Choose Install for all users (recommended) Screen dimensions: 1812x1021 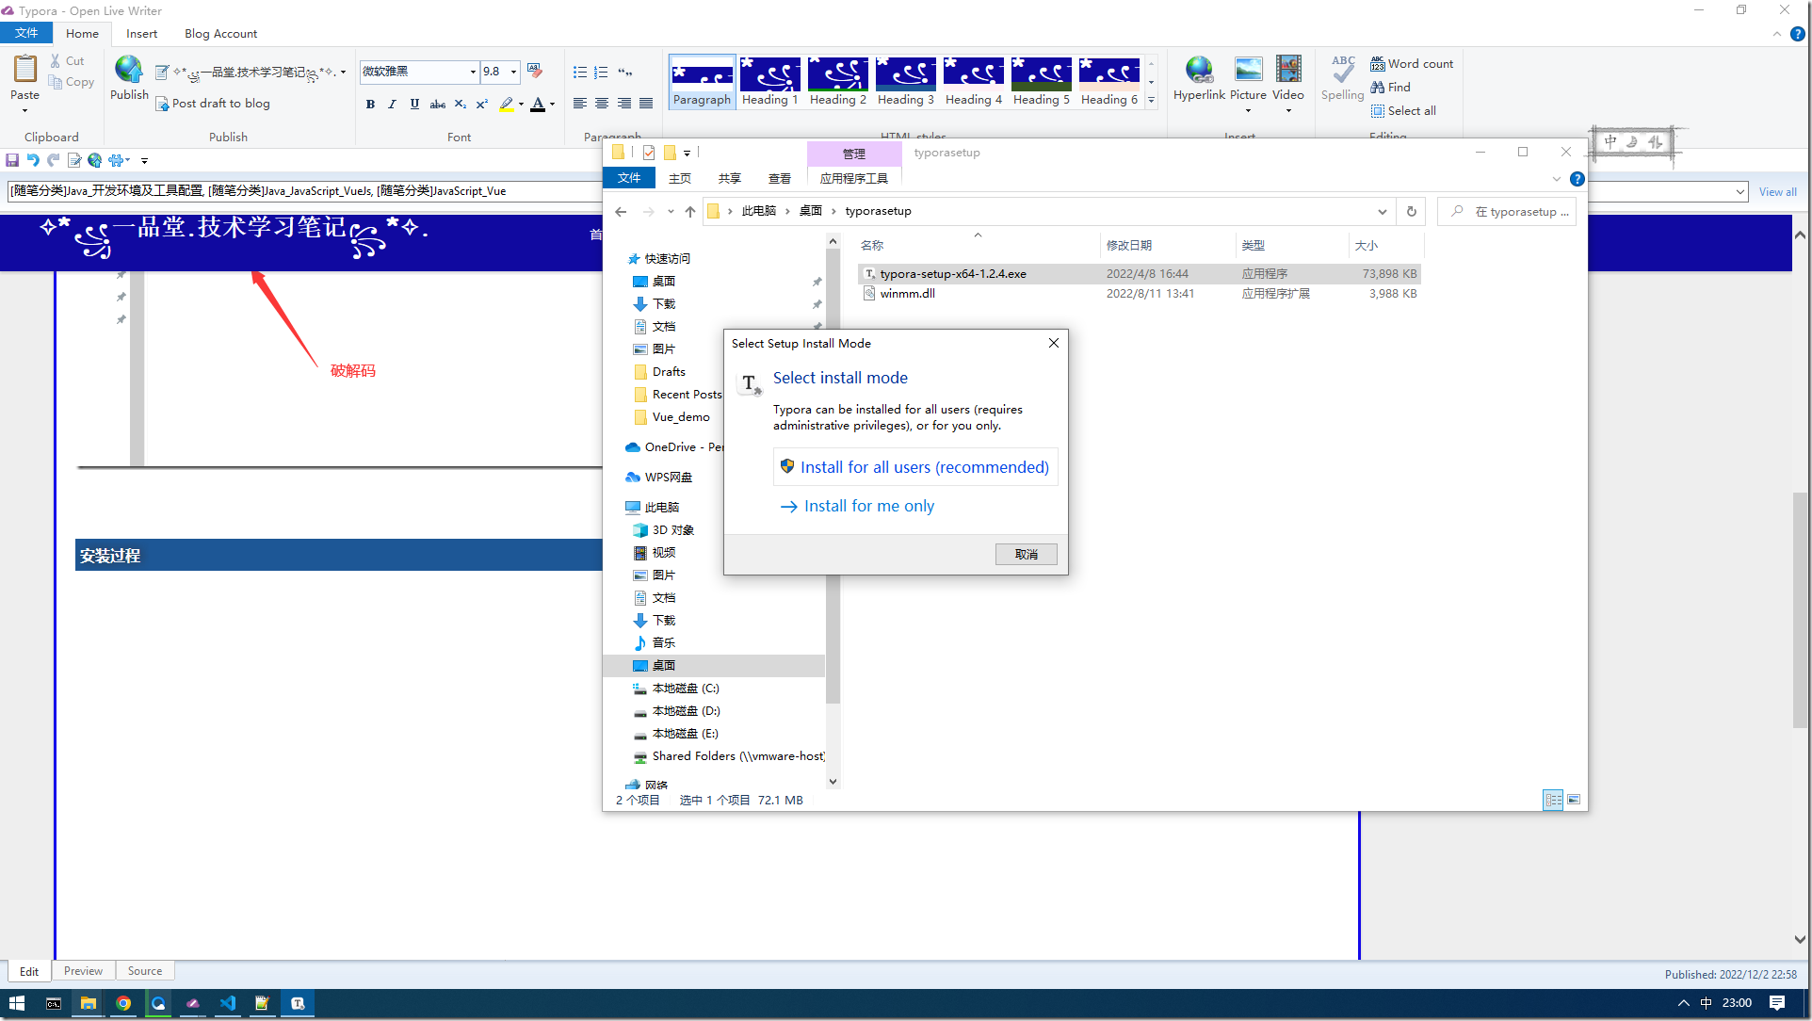click(915, 467)
